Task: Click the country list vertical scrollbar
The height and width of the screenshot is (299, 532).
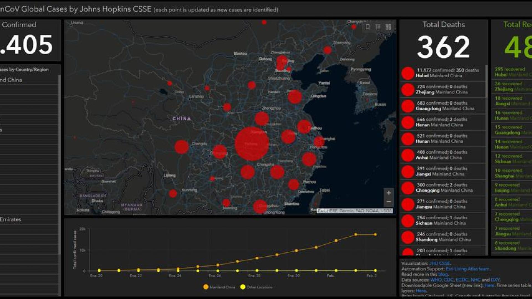Action: (x=59, y=165)
